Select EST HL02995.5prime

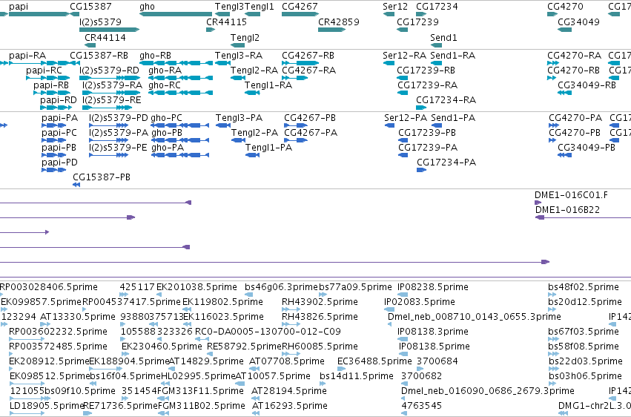(x=199, y=376)
